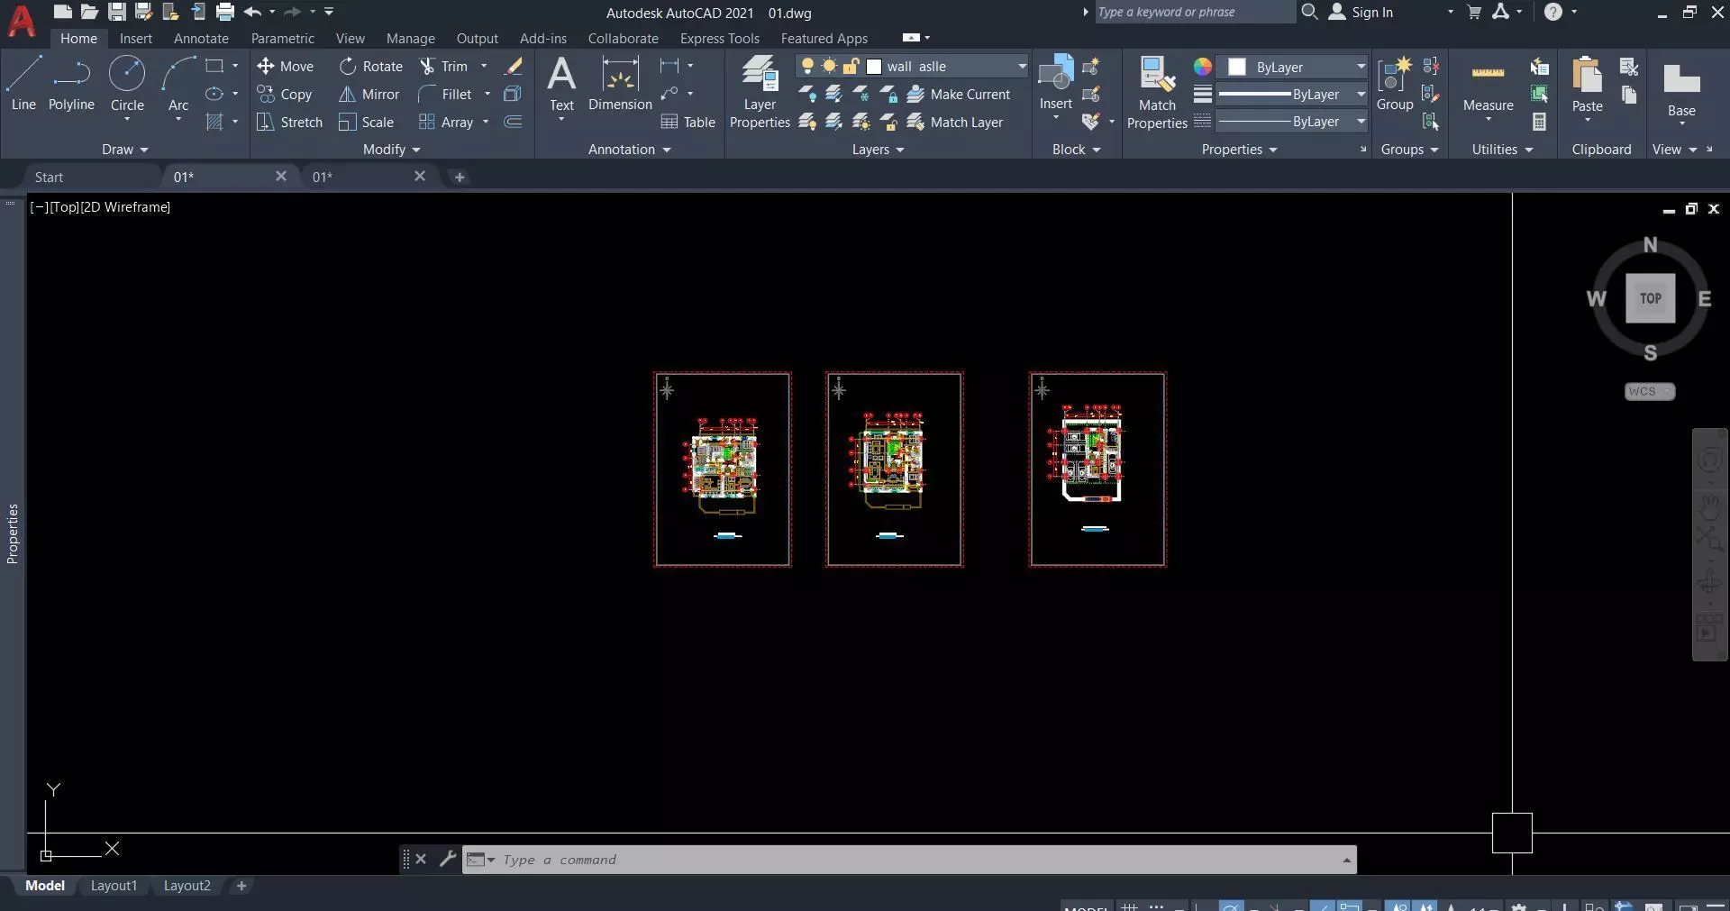Activate the Stretch command

point(289,123)
